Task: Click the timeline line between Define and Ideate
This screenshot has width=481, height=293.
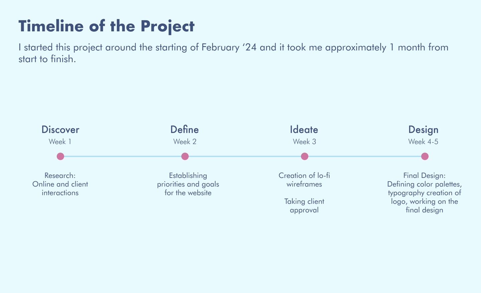Action: [x=245, y=156]
